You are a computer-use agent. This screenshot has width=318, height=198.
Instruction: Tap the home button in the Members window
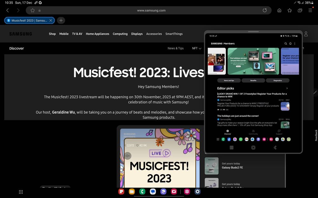pyautogui.click(x=253, y=148)
